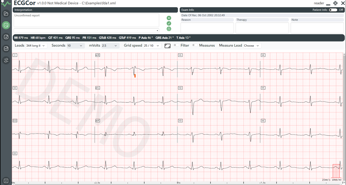This screenshot has height=185, width=346.
Task: Click the download/export sidebar icon
Action: (x=6, y=37)
